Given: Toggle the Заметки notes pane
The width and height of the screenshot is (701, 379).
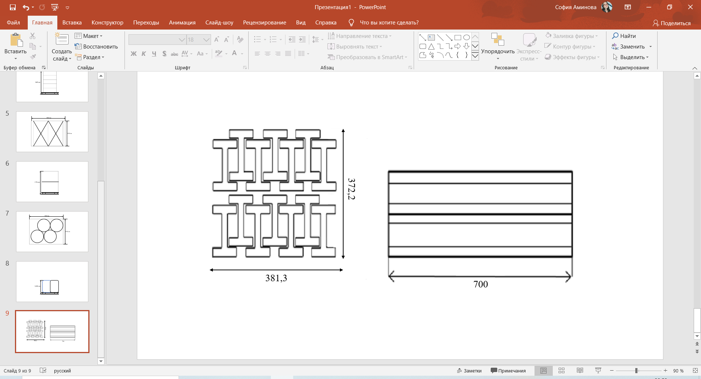Looking at the screenshot, I should pyautogui.click(x=469, y=371).
